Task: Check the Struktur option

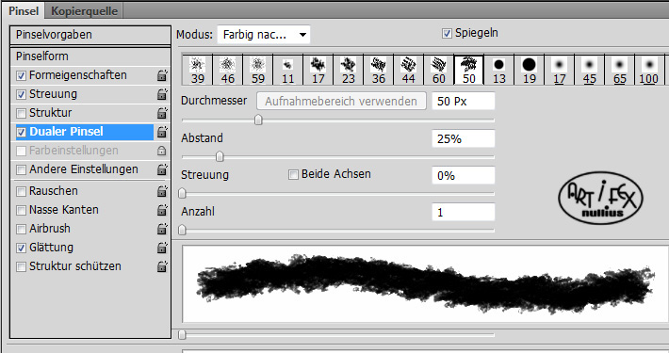Action: coord(21,113)
